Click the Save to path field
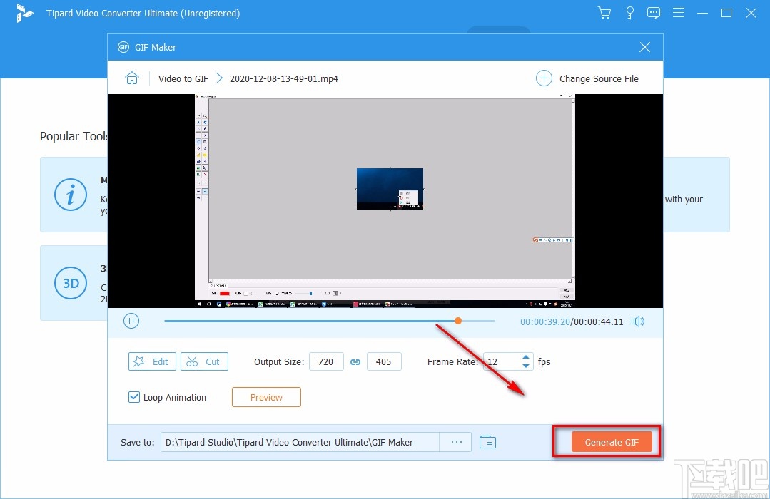The width and height of the screenshot is (770, 499). point(300,442)
